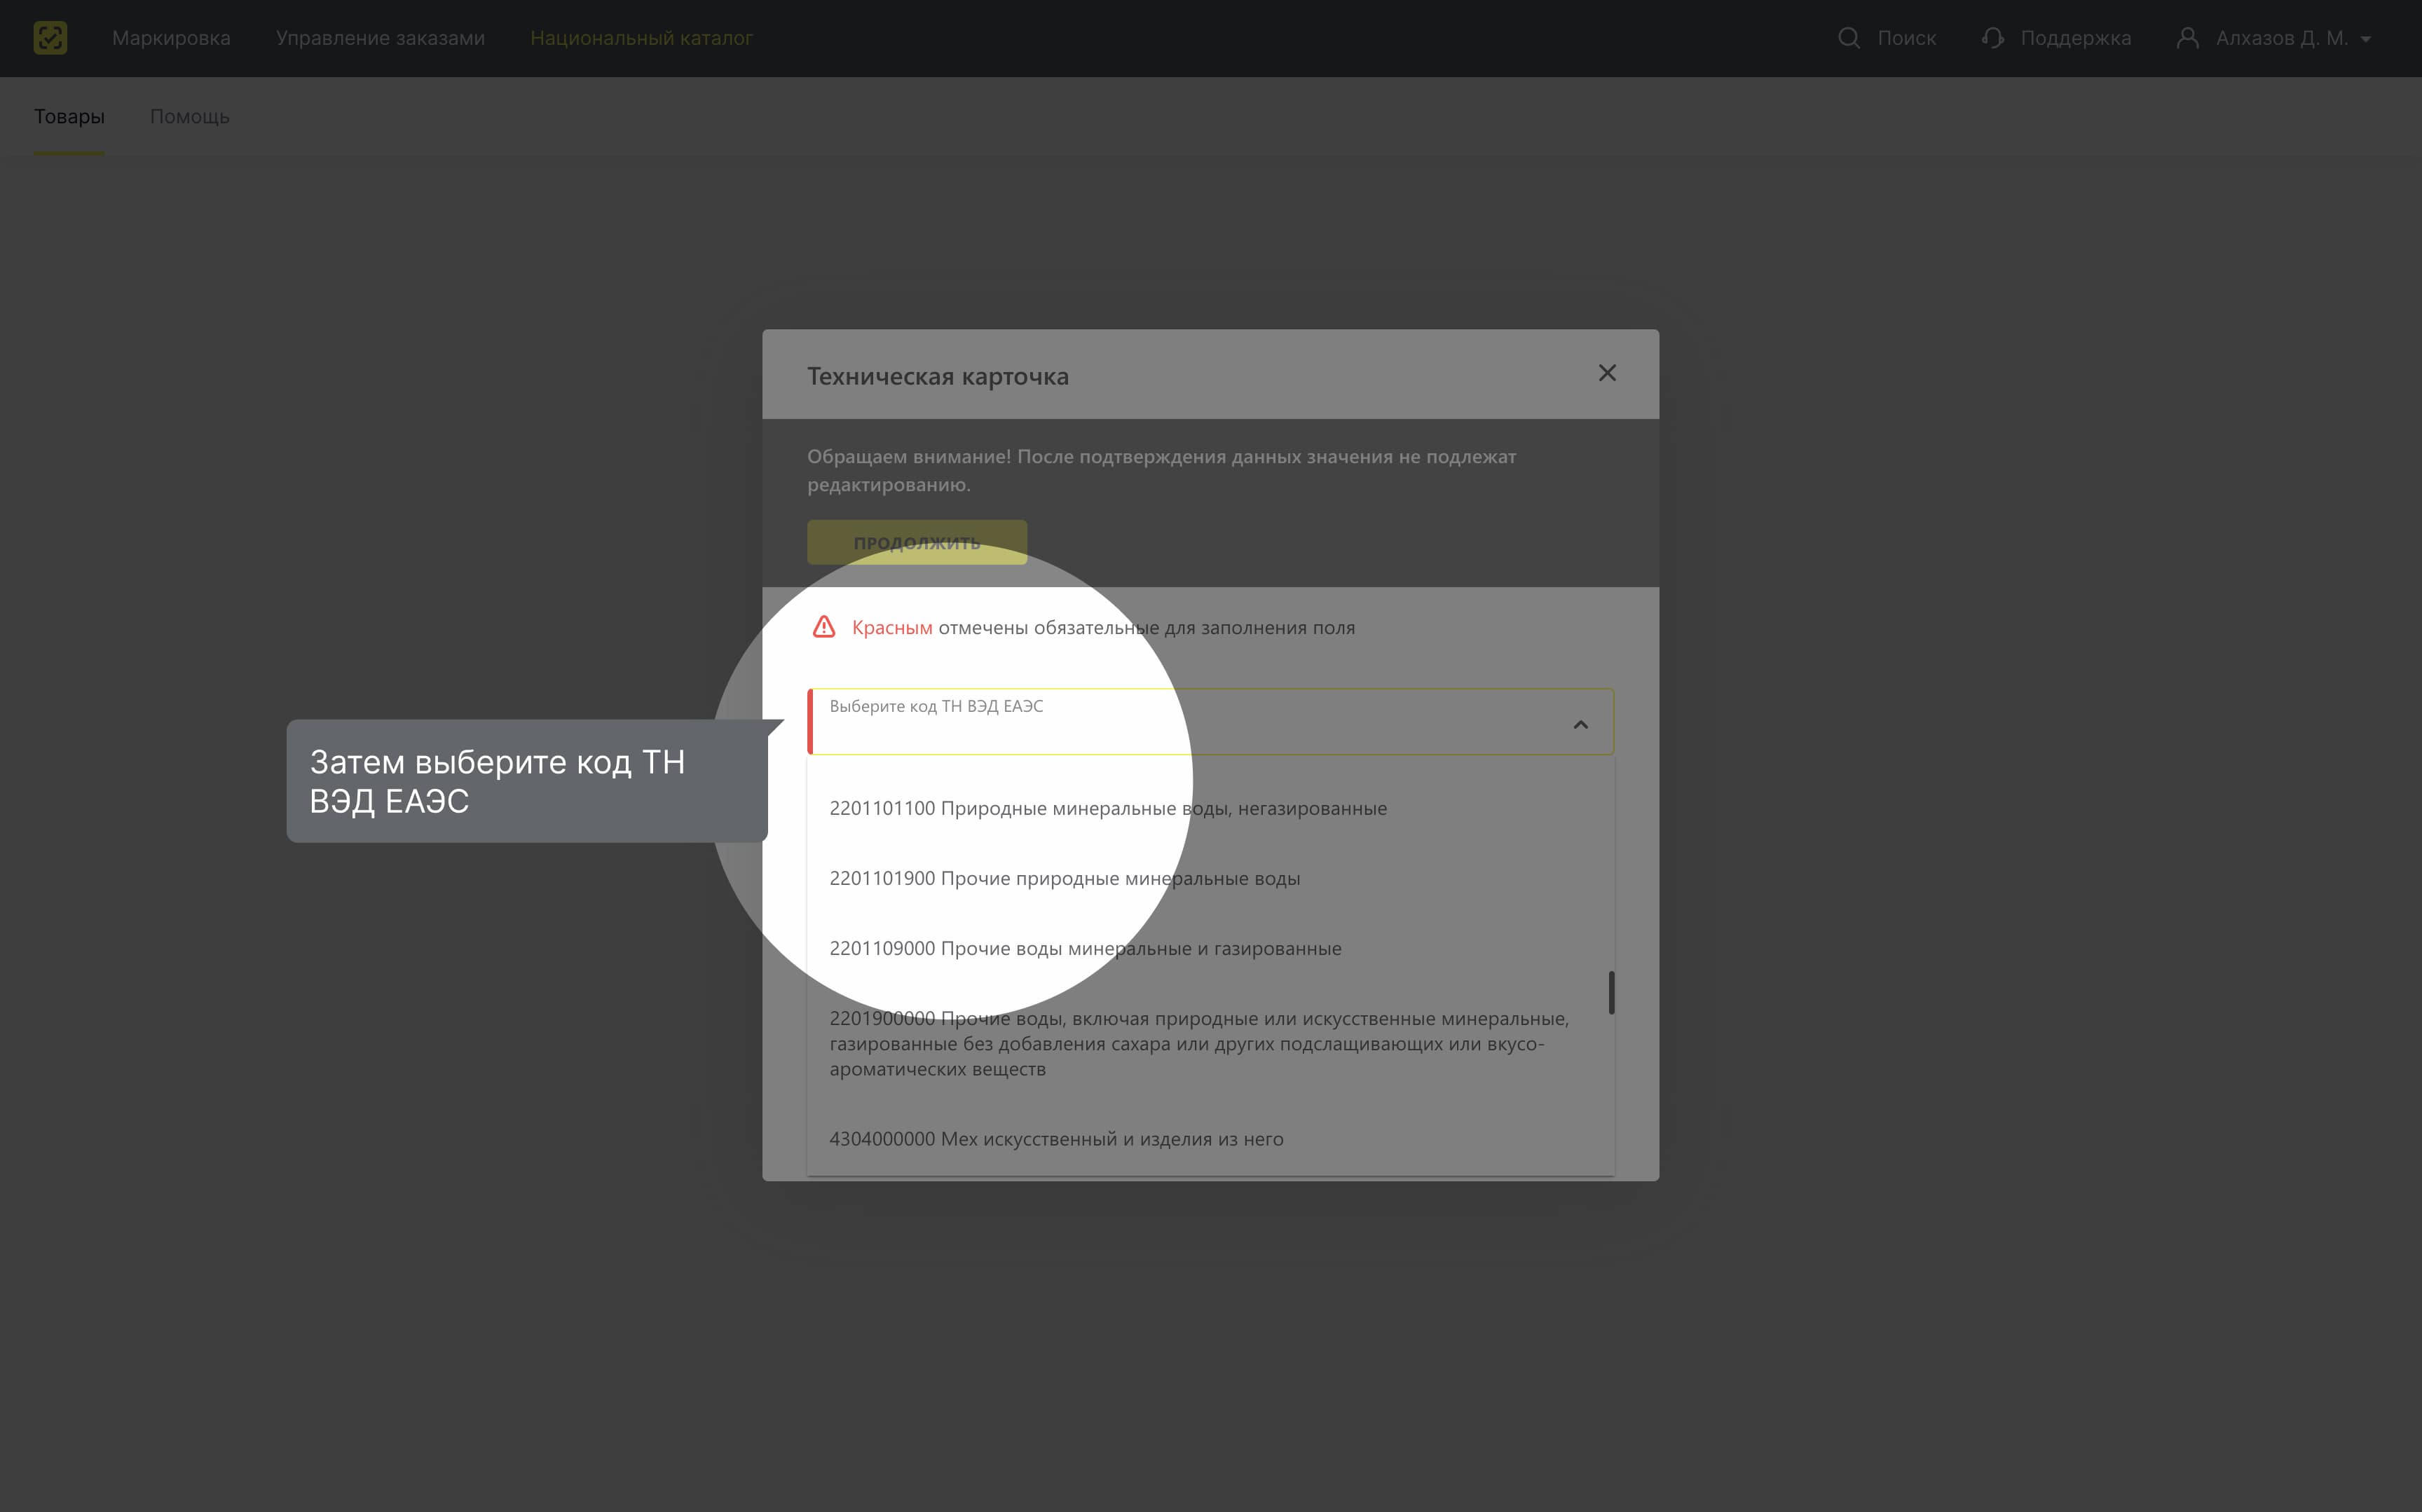The height and width of the screenshot is (1512, 2422).
Task: Click the dropdown list scrollbar thumb
Action: (1611, 992)
